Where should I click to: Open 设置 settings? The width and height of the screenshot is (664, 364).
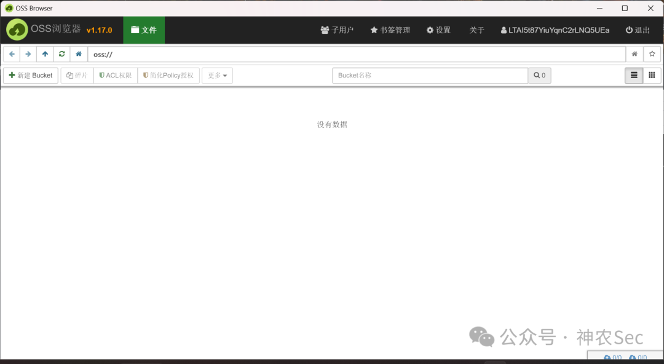pyautogui.click(x=438, y=30)
